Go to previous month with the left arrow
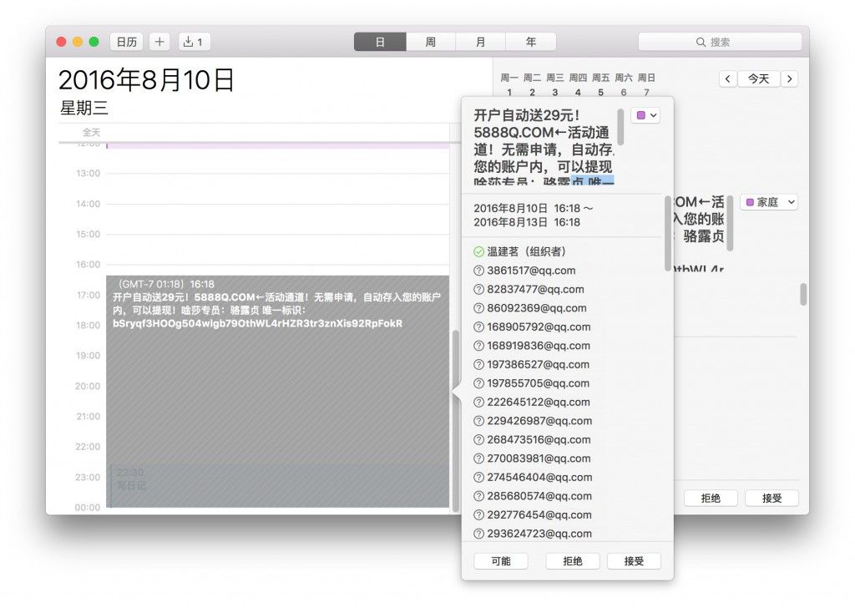The width and height of the screenshot is (855, 608). (727, 79)
